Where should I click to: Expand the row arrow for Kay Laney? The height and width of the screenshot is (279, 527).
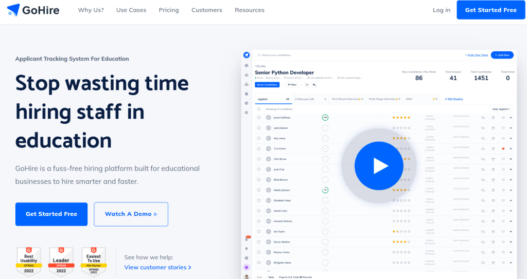pyautogui.click(x=511, y=138)
